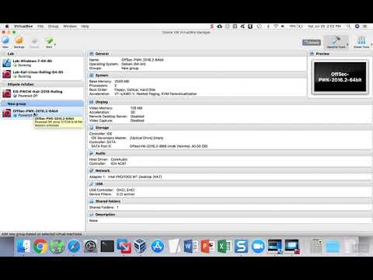373x280 pixels.
Task: Click the Spotlight search icon in menu bar
Action: pyautogui.click(x=349, y=26)
